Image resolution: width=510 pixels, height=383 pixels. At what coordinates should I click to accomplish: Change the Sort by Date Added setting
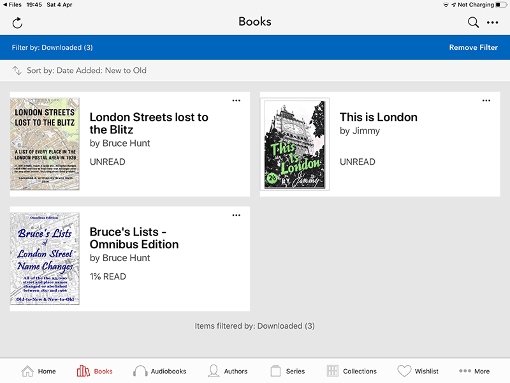pyautogui.click(x=87, y=70)
